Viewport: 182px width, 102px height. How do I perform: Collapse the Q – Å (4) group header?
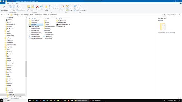tap(59, 18)
